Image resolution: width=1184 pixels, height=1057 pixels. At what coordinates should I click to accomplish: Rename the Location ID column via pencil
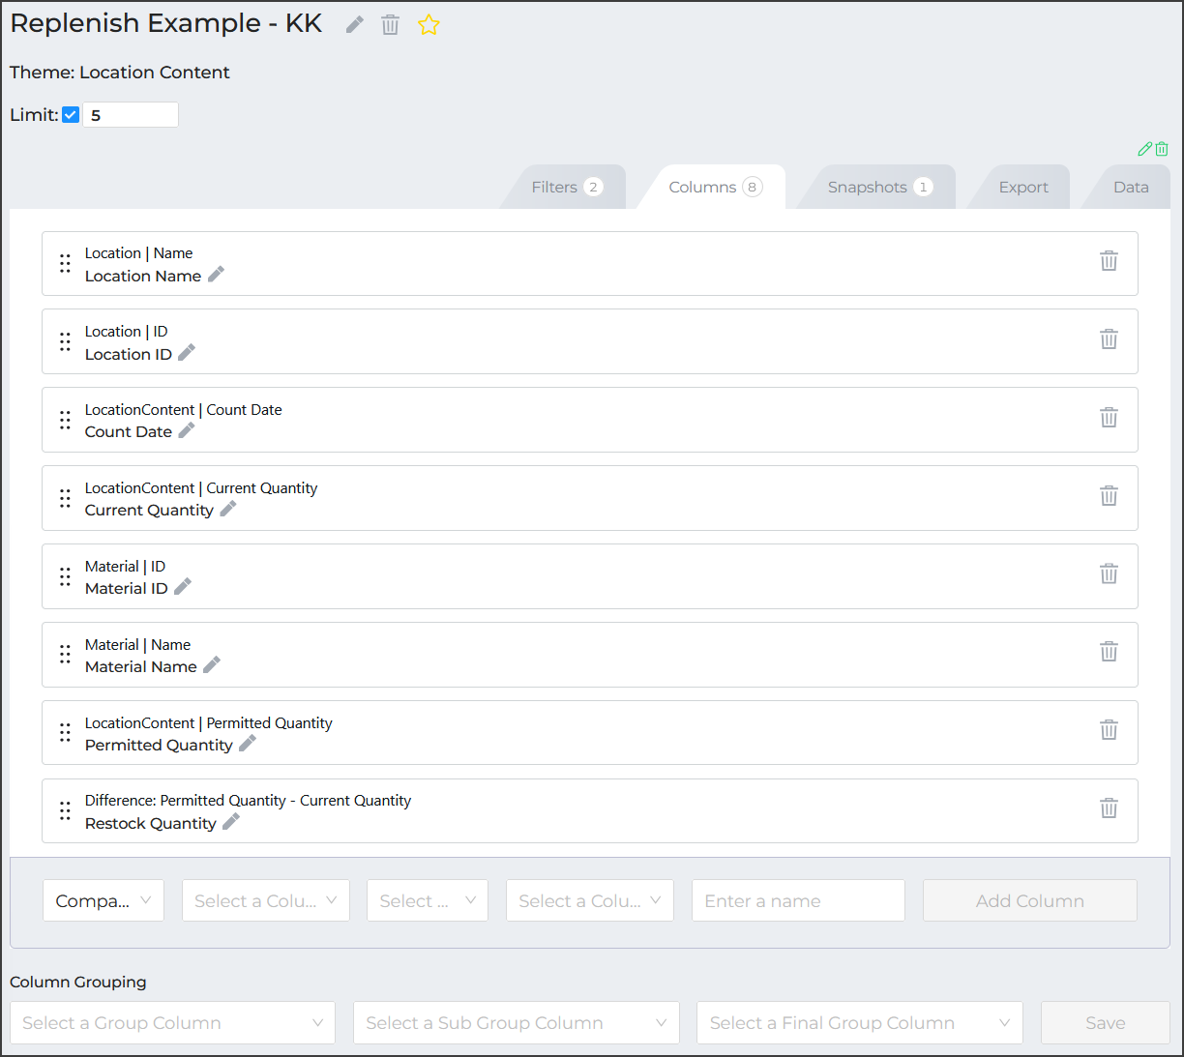click(187, 353)
